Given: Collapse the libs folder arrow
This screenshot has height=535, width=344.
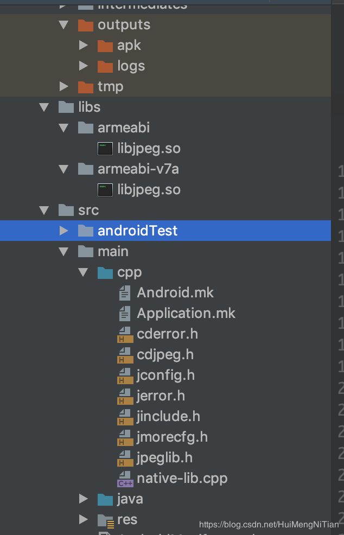Looking at the screenshot, I should (x=44, y=107).
